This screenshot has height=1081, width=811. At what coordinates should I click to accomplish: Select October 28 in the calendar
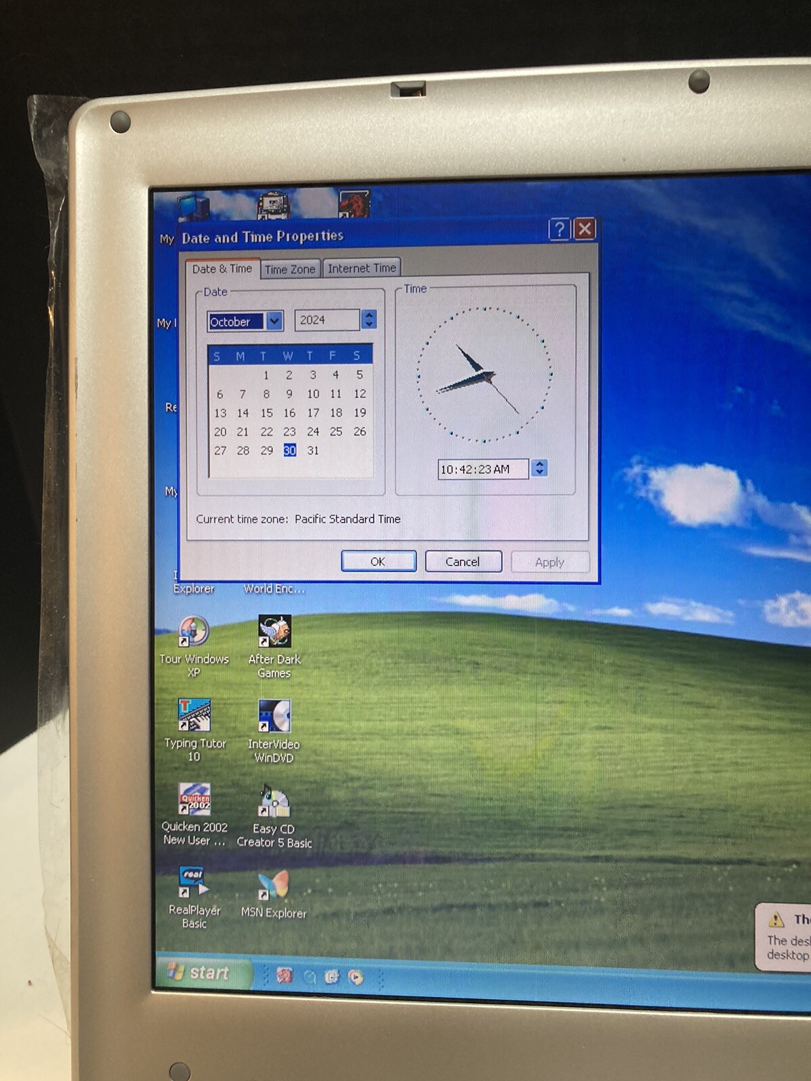(x=243, y=451)
